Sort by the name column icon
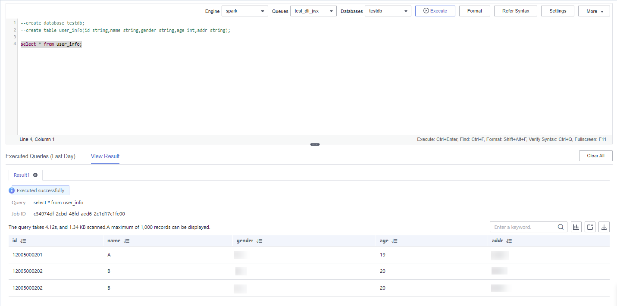 pos(126,241)
